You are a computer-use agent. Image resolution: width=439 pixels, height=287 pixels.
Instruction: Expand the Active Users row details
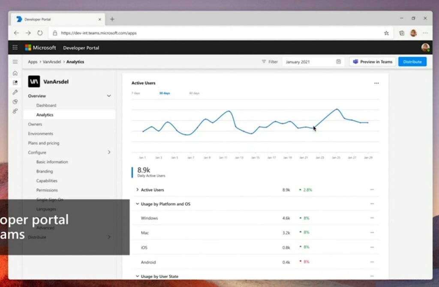[138, 190]
